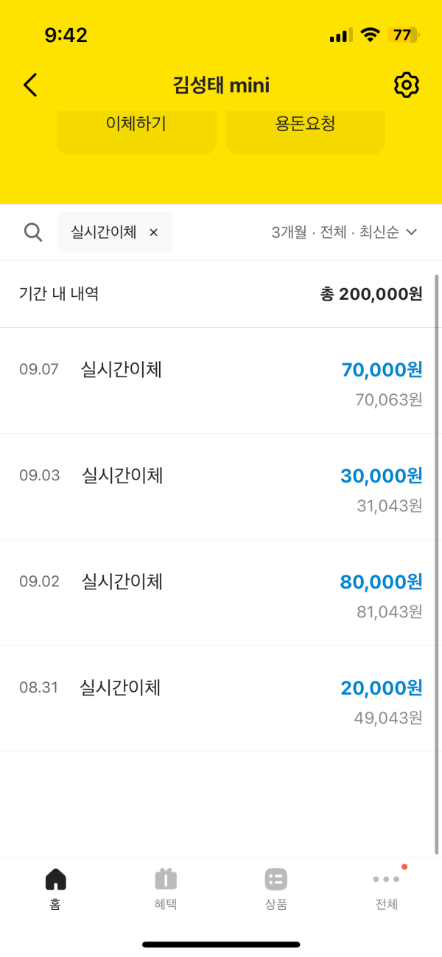
Task: Tap the battery indicator in status bar
Action: pos(403,35)
